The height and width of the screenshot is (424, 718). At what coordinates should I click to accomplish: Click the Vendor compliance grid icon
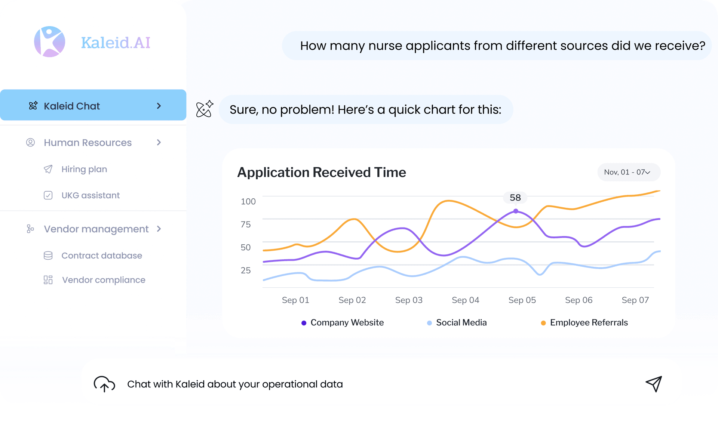point(48,280)
